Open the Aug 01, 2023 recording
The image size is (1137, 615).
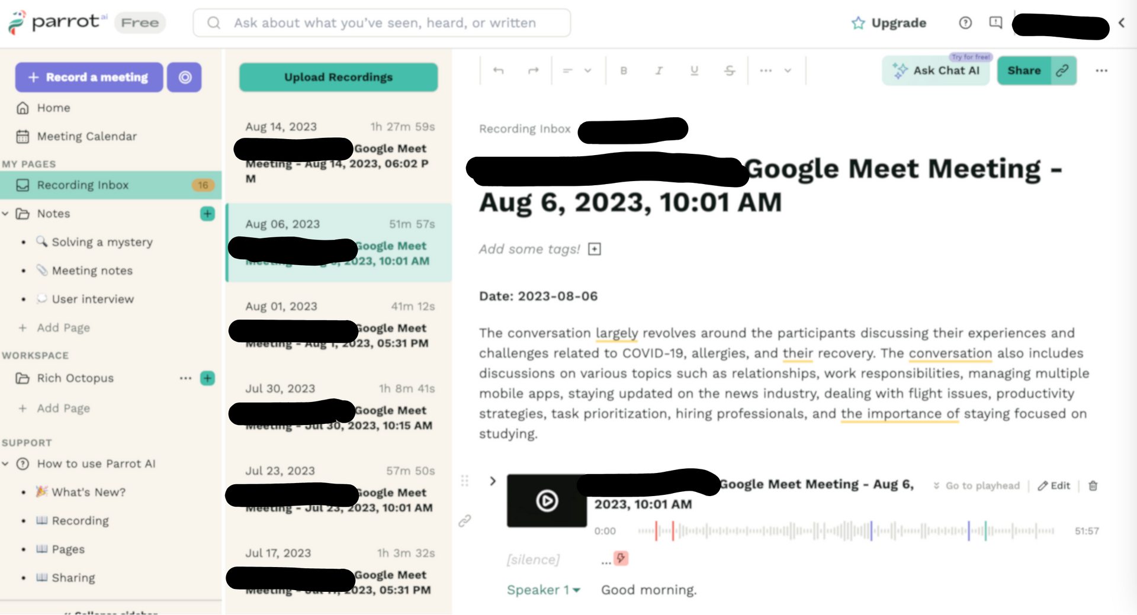pyautogui.click(x=339, y=324)
